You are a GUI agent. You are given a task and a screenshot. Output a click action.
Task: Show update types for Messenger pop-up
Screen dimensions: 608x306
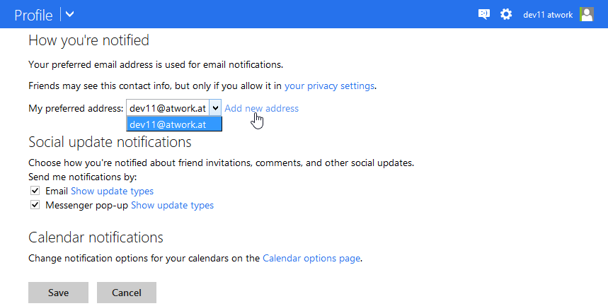click(x=172, y=206)
